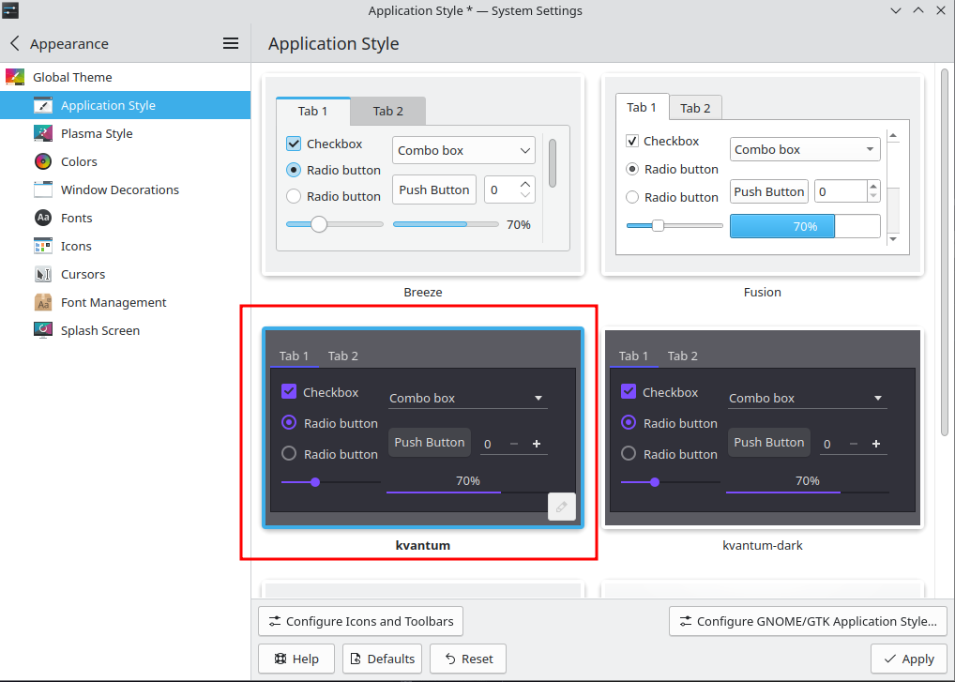Click the slider handle in Breeze preview
955x682 pixels.
tap(319, 224)
